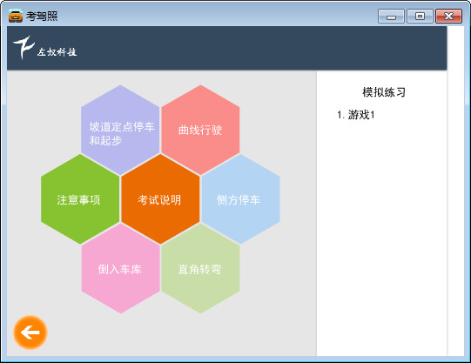Minimize the 考驾照 window
Viewport: 471px width, 363px height.
(391, 17)
